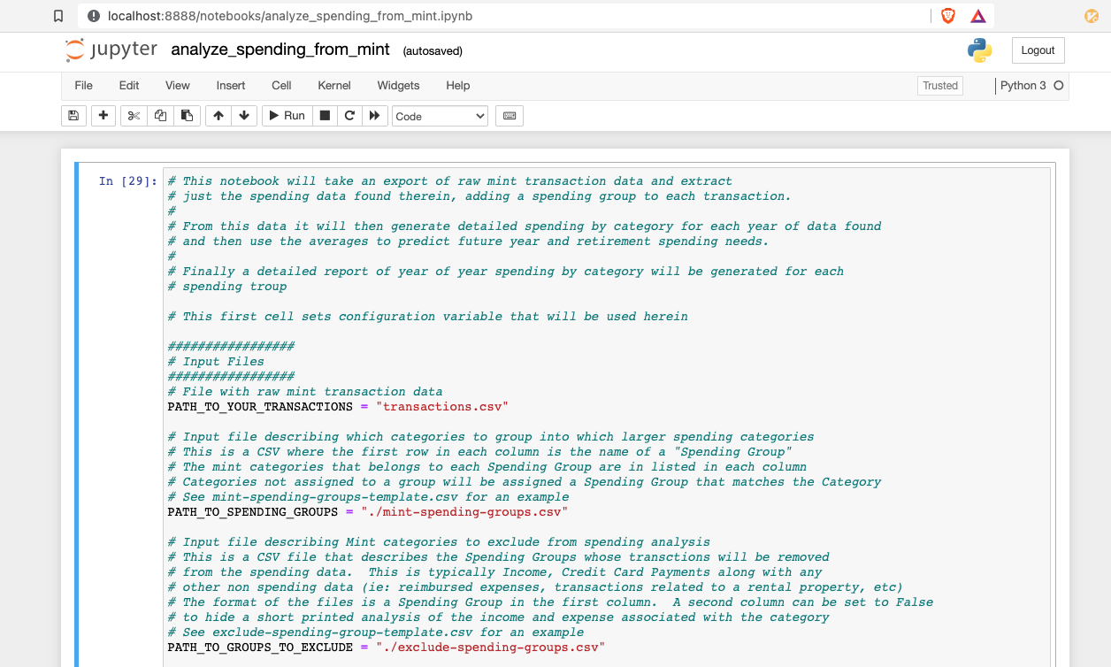Screen dimensions: 1111x667
Task: Cut selected cells with scissors icon
Action: click(x=134, y=116)
